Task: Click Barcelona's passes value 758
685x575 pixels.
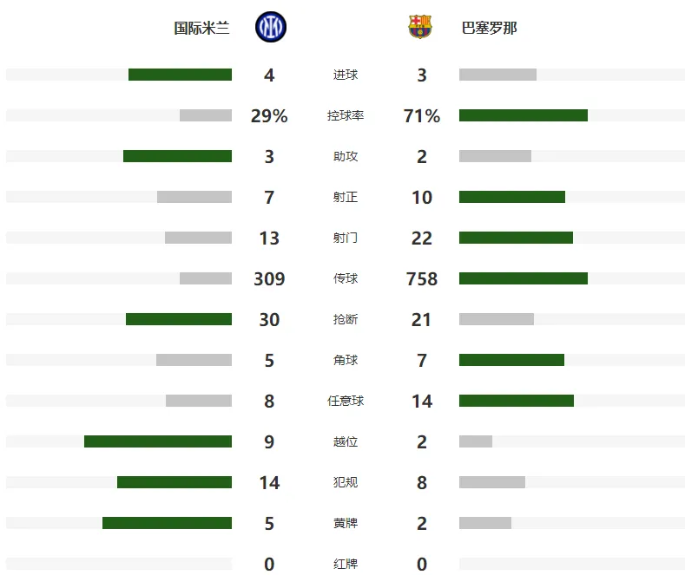Action: 422,278
